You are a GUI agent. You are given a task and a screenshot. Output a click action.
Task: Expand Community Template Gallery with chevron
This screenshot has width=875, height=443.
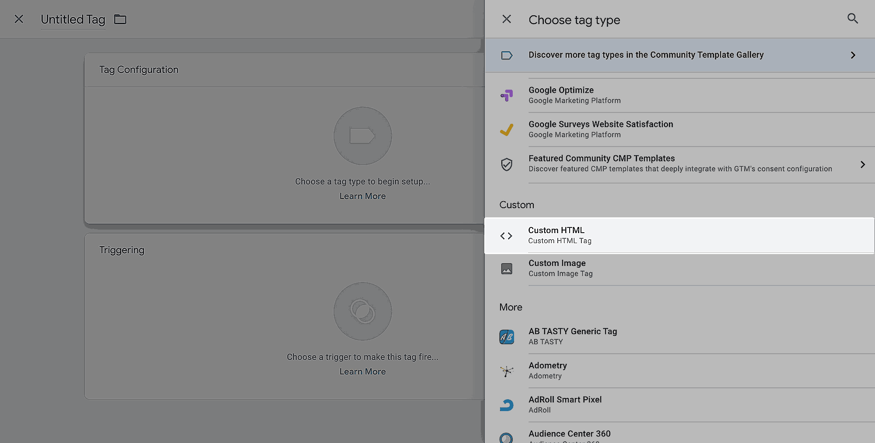(853, 55)
